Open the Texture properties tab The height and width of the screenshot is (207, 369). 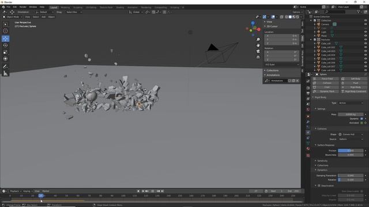(308, 155)
